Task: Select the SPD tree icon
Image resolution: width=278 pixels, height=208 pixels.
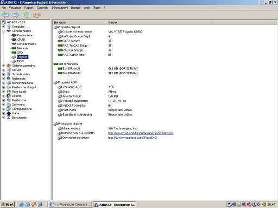Action: coord(14,53)
